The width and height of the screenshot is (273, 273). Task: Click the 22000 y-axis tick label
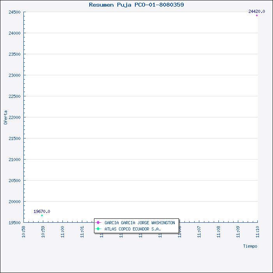14,117
